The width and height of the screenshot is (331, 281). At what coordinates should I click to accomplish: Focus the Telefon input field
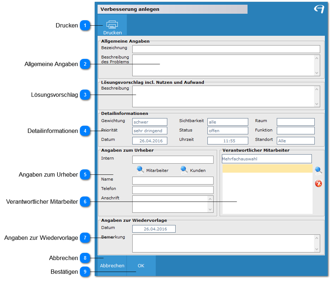click(x=173, y=190)
